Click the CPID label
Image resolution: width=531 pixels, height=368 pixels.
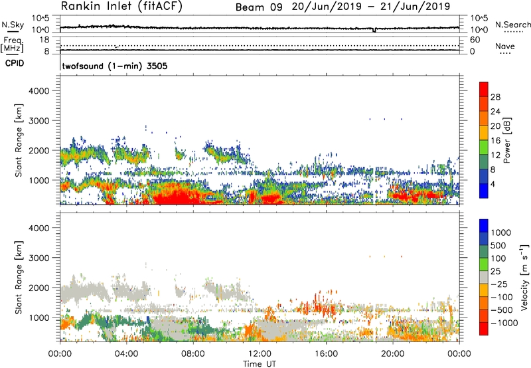pos(15,63)
